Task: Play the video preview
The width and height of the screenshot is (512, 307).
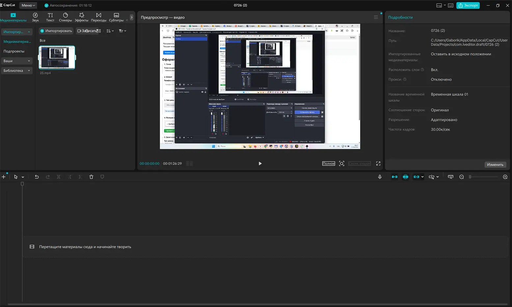Action: [x=260, y=163]
